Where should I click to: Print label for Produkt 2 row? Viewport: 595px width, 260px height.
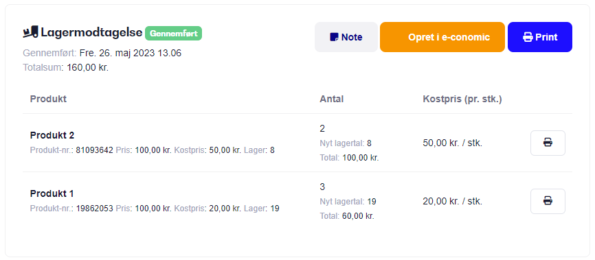coord(548,143)
